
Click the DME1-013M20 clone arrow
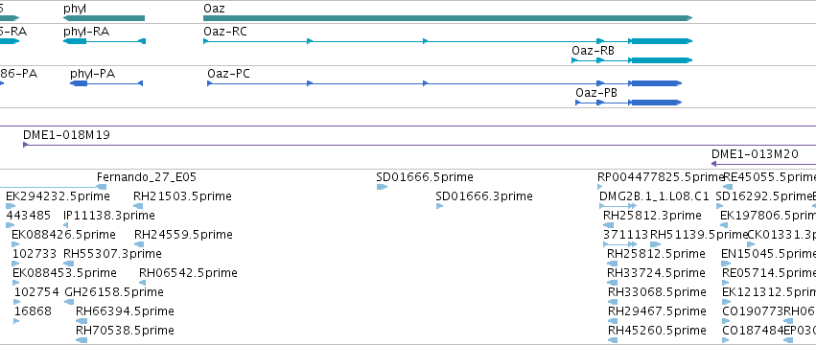pyautogui.click(x=763, y=164)
